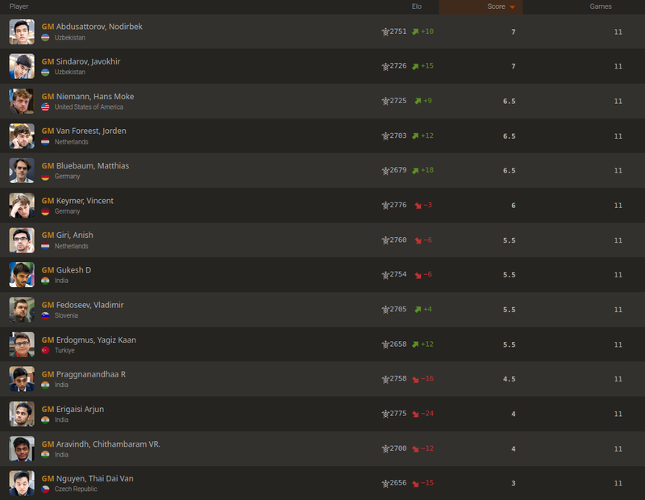Image resolution: width=645 pixels, height=500 pixels.
Task: Click the Uzbekistan flag under Sindarov
Action: pos(46,73)
